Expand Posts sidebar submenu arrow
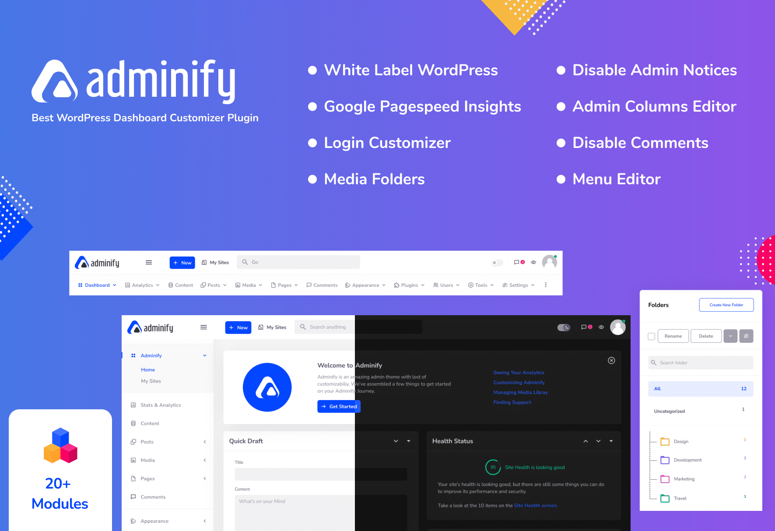This screenshot has height=531, width=775. coord(204,442)
